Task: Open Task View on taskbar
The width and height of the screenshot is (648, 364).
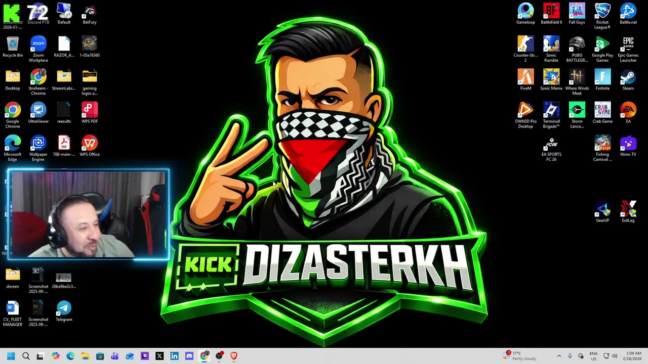Action: [40, 356]
